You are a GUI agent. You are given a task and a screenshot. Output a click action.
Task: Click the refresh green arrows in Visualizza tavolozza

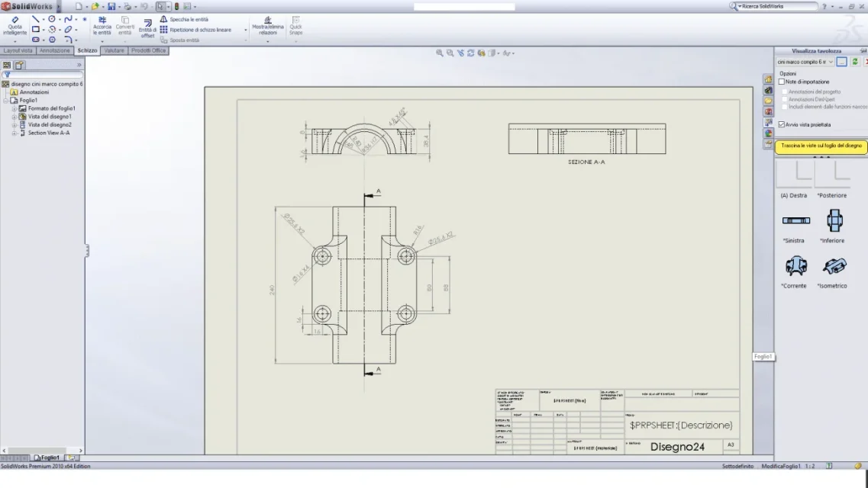(855, 62)
